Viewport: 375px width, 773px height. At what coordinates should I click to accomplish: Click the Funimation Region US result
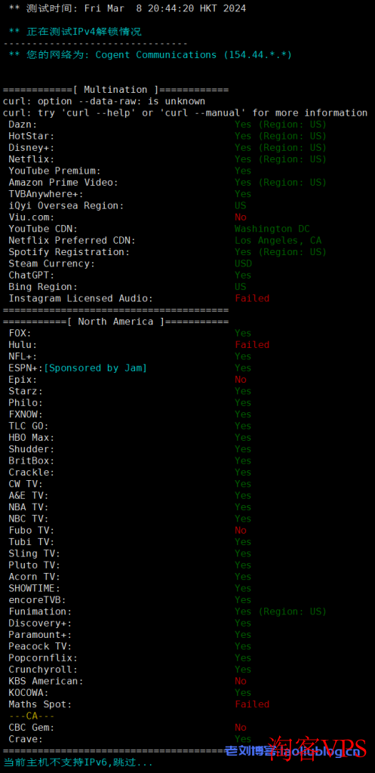281,611
